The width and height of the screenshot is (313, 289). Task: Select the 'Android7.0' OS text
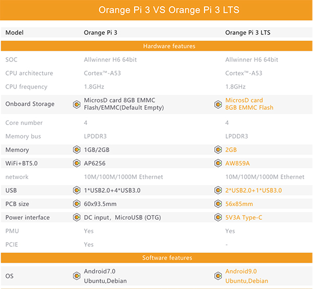[x=100, y=271]
